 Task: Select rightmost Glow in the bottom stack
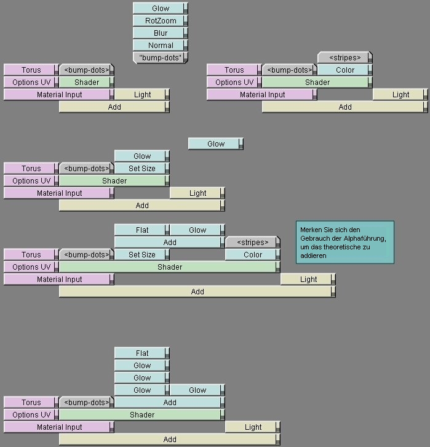(x=197, y=390)
